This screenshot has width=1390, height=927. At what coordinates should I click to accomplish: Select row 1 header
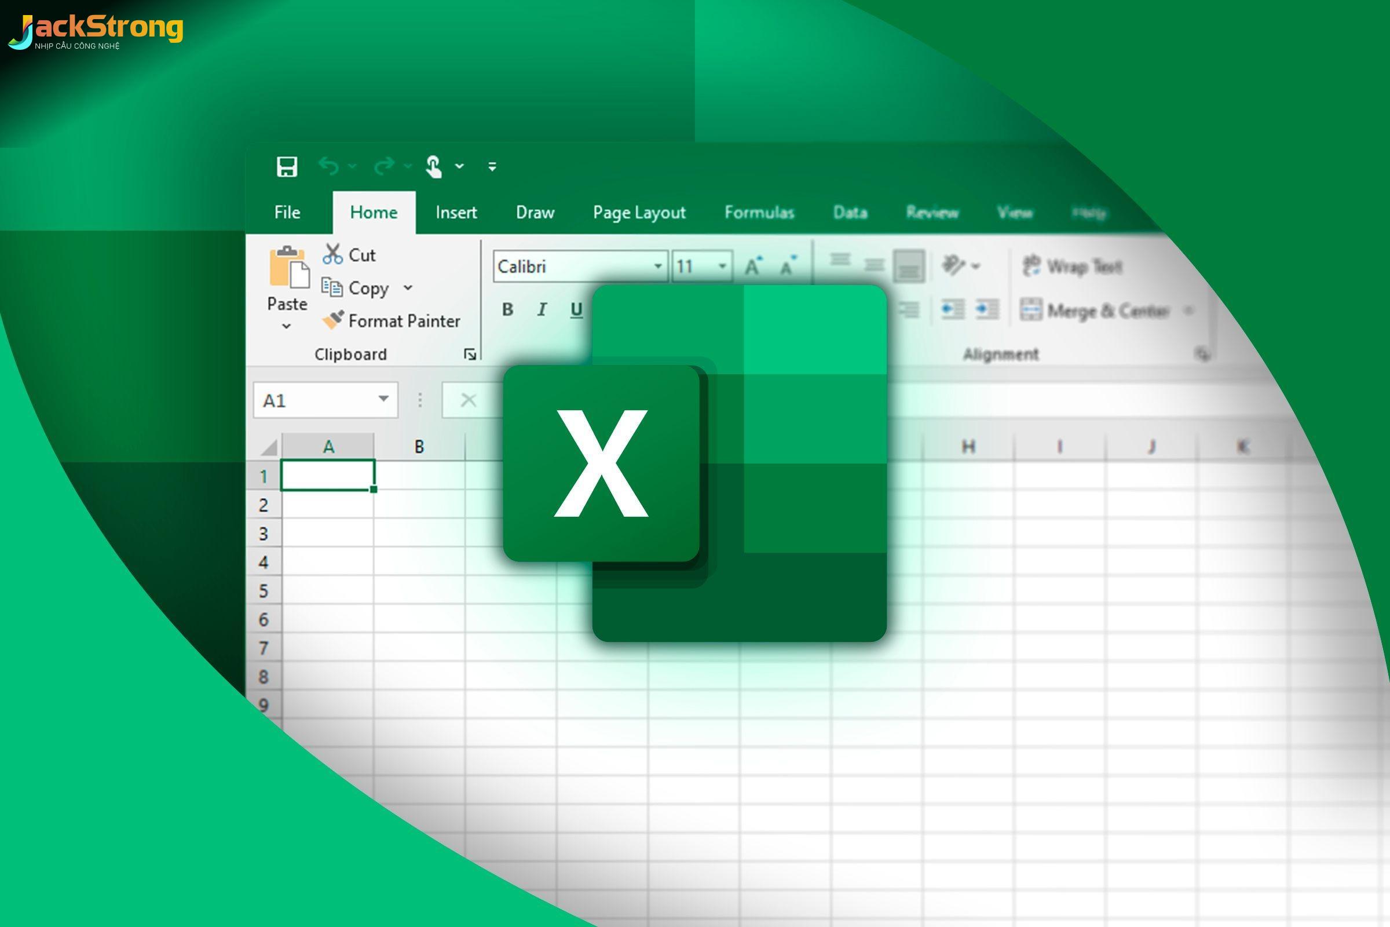point(264,476)
